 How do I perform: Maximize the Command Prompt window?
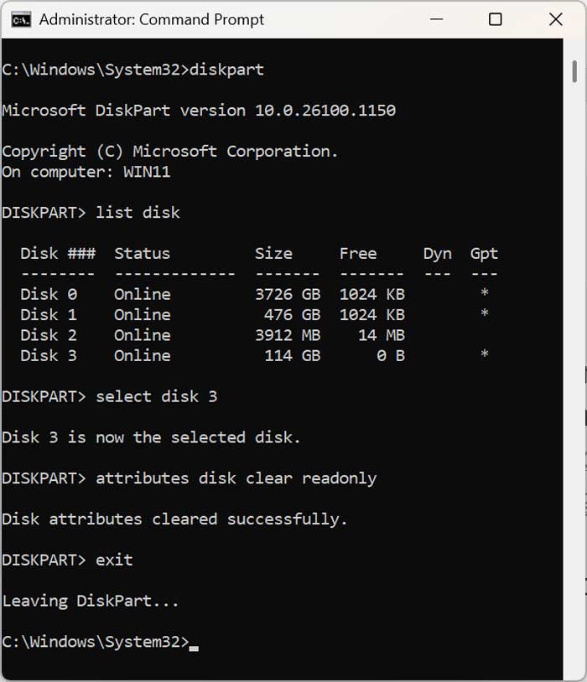pyautogui.click(x=494, y=18)
